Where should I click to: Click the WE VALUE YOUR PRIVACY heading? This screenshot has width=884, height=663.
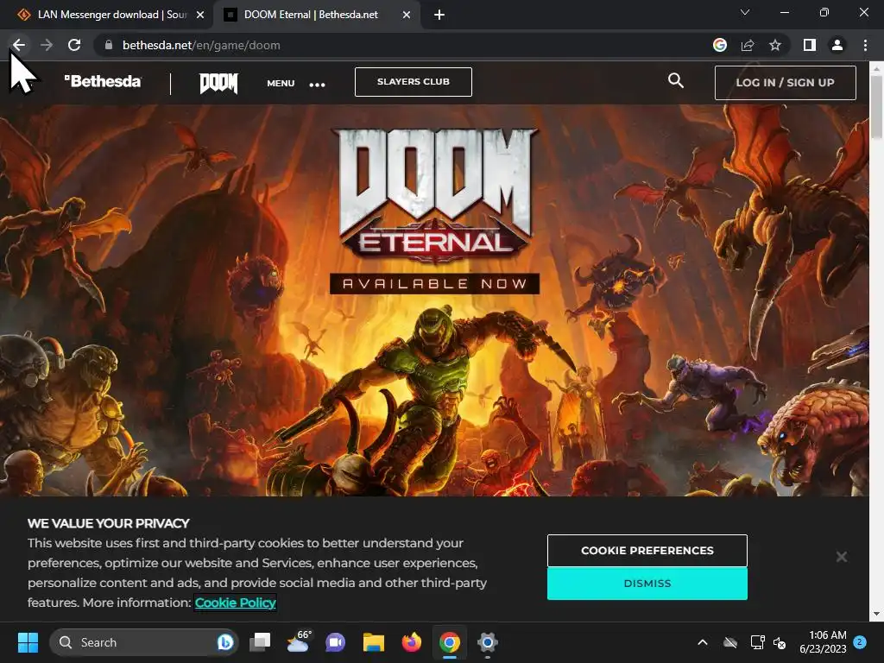108,523
